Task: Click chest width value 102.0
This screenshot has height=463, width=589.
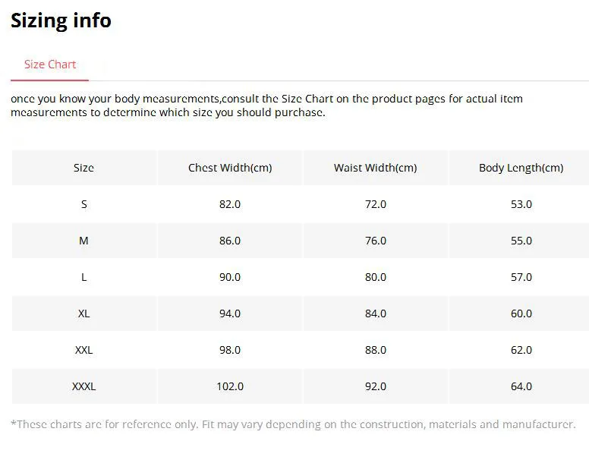Action: coord(230,386)
